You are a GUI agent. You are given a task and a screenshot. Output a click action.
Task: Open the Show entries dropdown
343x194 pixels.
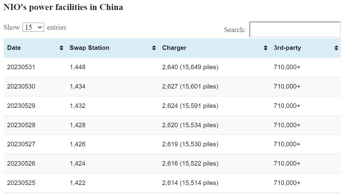(33, 27)
